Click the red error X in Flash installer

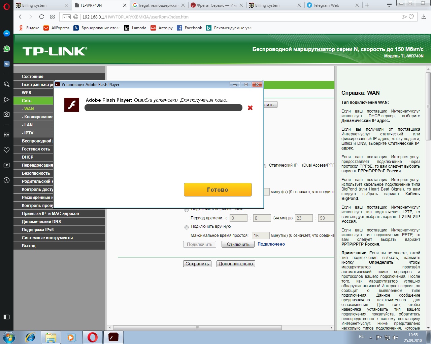click(250, 108)
